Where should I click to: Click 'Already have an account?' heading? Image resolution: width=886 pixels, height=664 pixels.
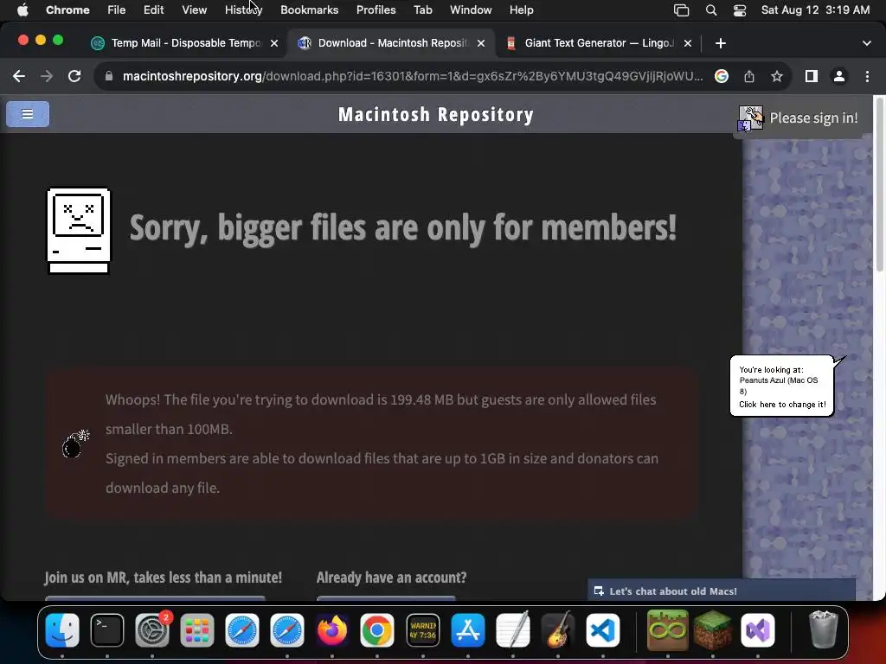[x=392, y=578]
